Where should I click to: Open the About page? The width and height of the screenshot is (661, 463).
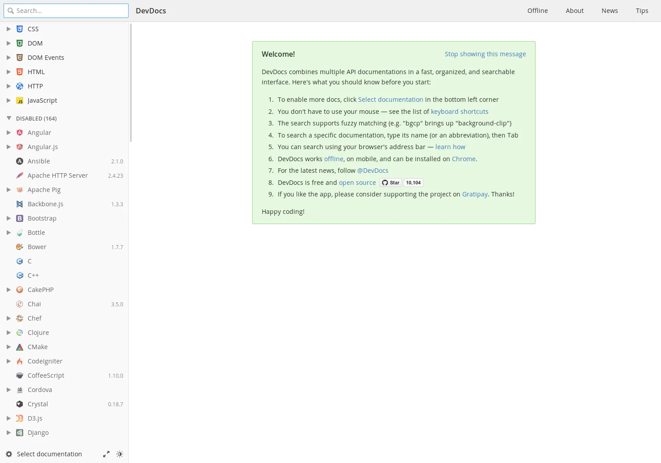[x=574, y=11]
